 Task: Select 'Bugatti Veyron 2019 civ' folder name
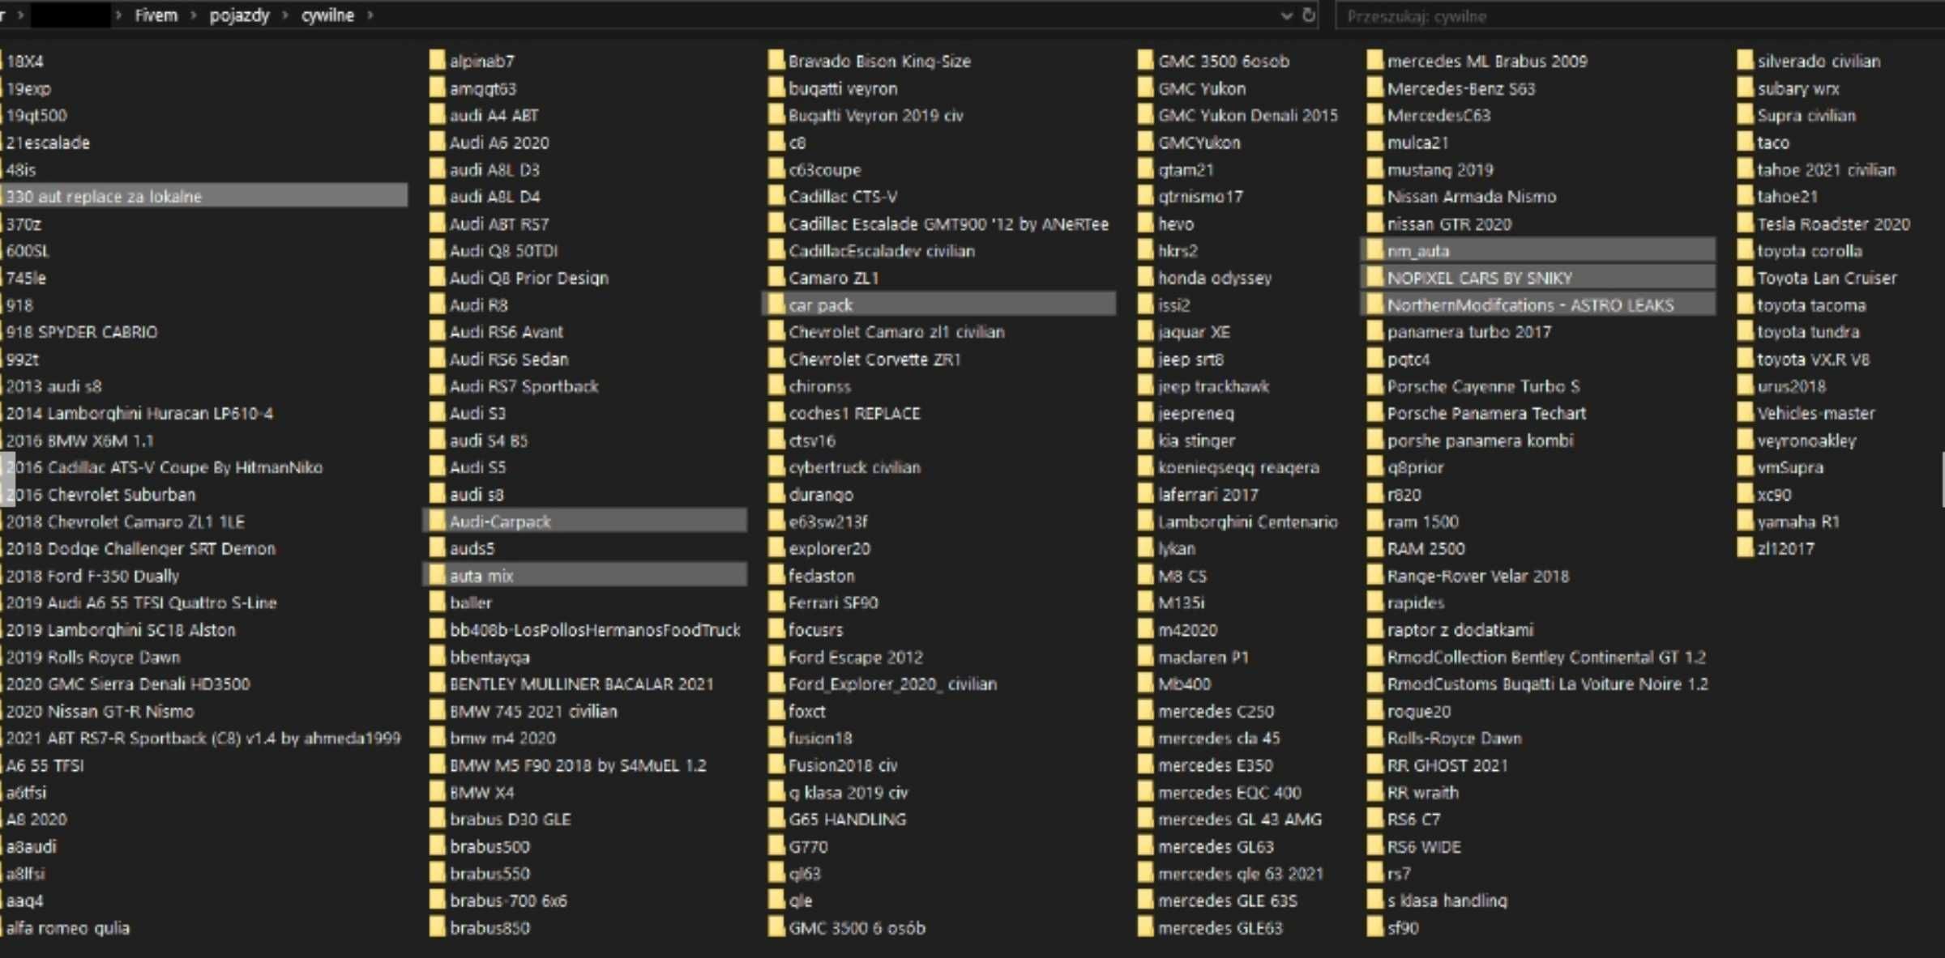(x=876, y=115)
